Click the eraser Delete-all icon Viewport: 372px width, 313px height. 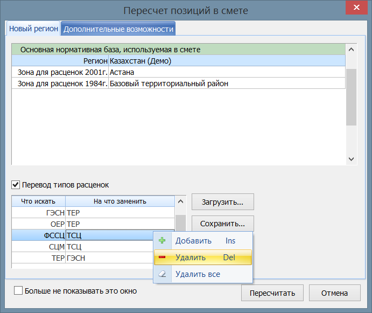click(163, 274)
